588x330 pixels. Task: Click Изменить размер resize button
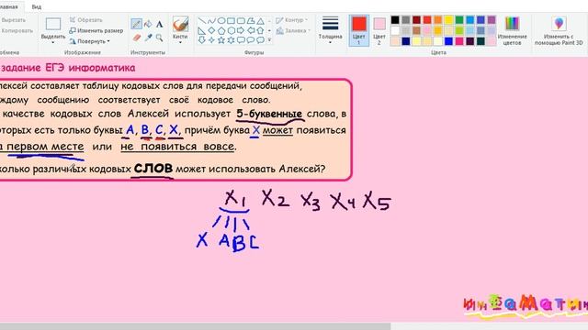point(96,30)
